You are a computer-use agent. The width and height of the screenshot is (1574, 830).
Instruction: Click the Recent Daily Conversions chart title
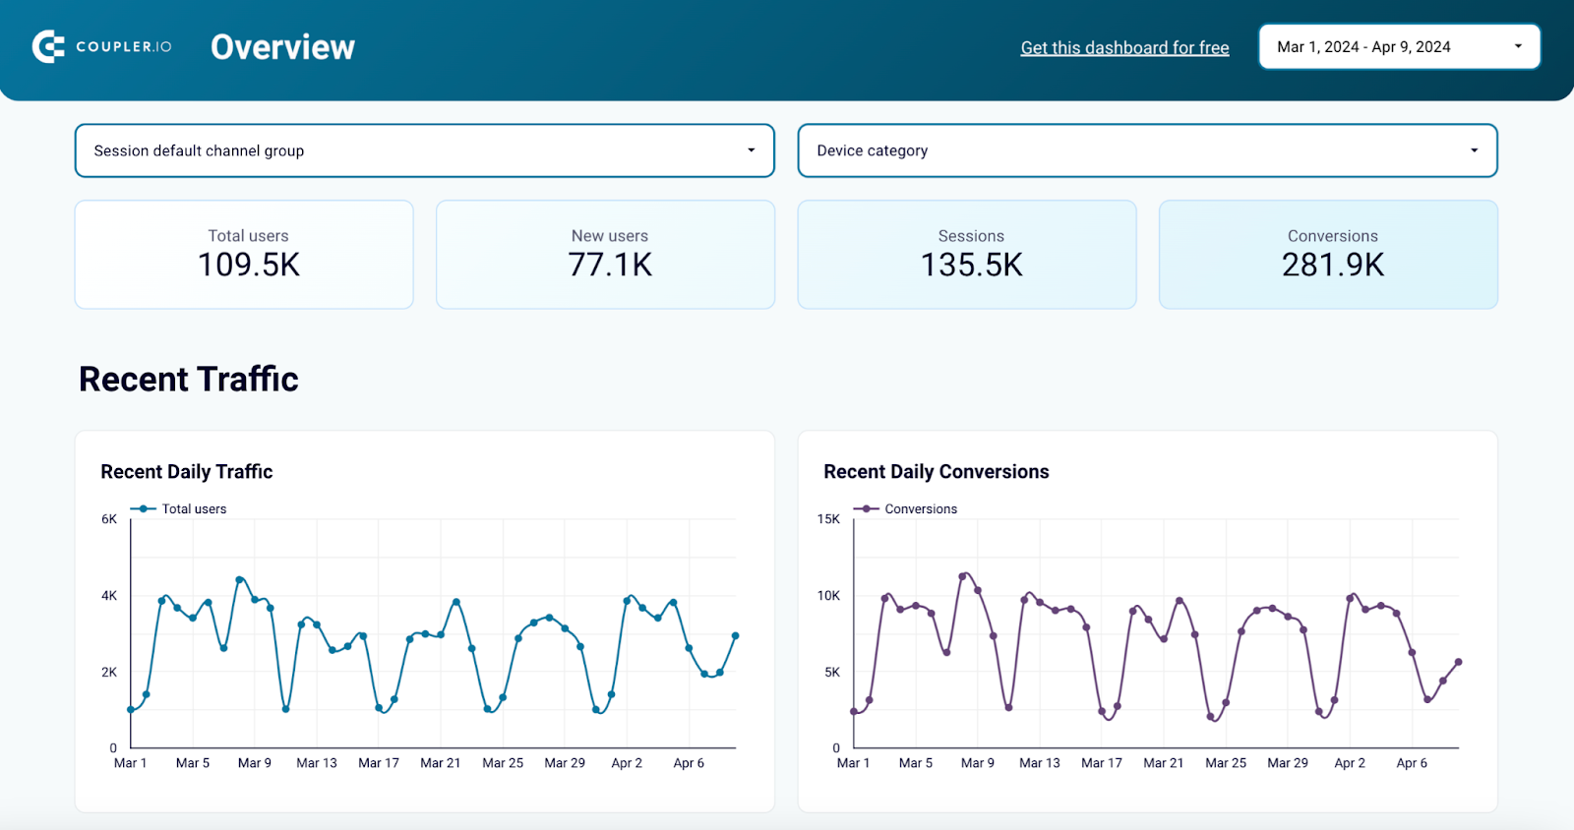tap(937, 472)
